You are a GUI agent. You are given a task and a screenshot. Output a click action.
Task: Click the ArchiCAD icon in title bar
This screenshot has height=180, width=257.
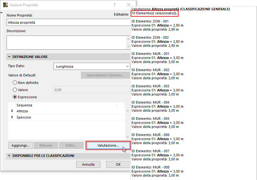pyautogui.click(x=5, y=5)
